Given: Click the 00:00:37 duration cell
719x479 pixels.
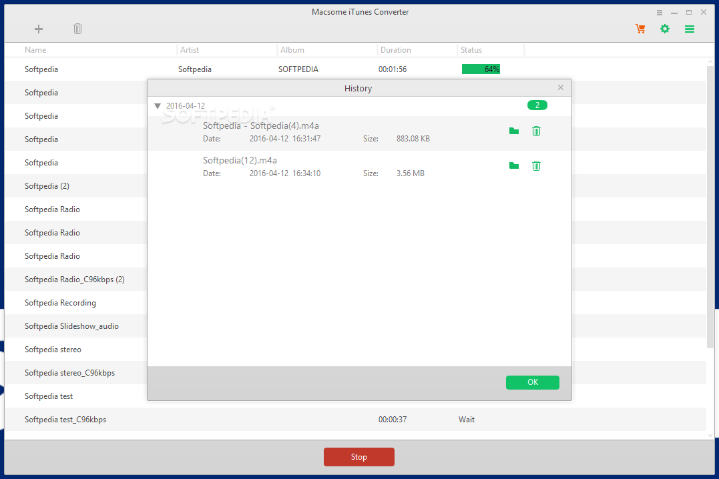Looking at the screenshot, I should pyautogui.click(x=393, y=420).
